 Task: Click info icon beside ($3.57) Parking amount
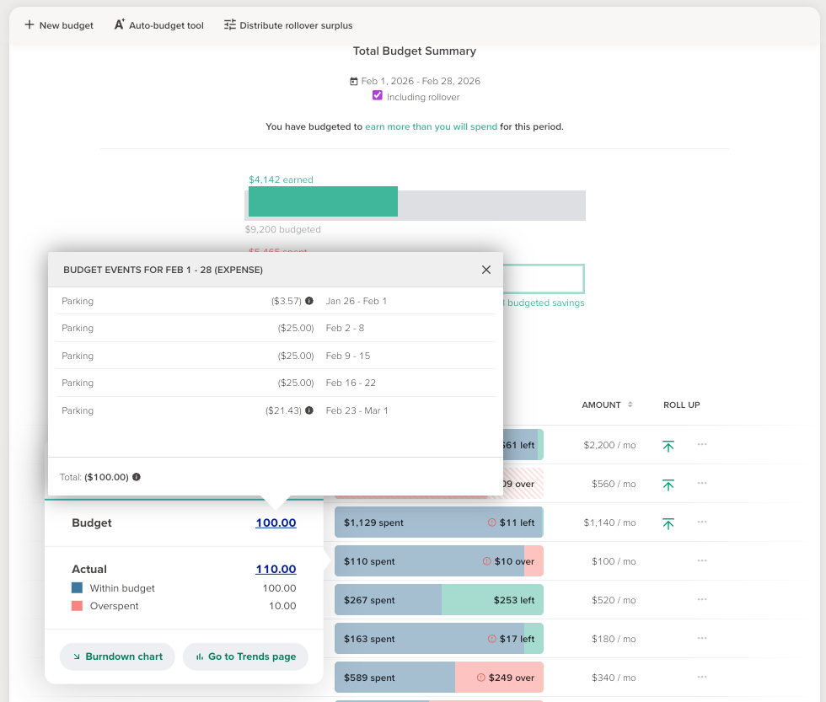[309, 301]
